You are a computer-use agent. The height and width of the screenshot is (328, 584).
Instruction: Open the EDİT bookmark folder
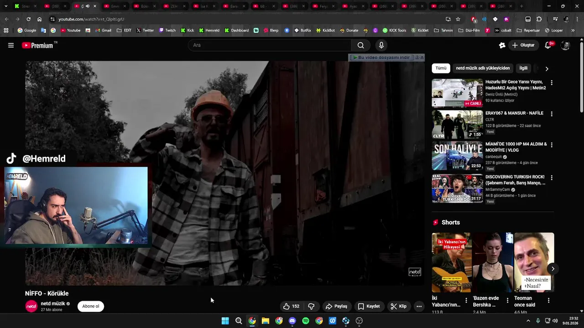tap(124, 31)
